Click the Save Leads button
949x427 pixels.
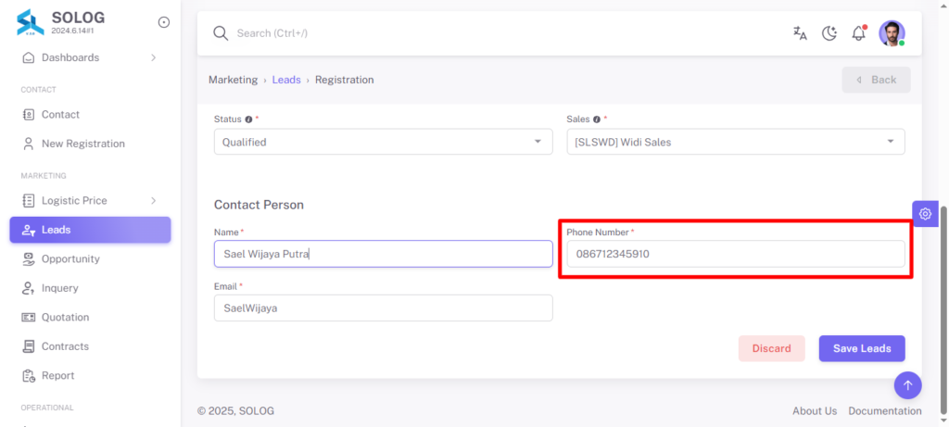click(862, 348)
